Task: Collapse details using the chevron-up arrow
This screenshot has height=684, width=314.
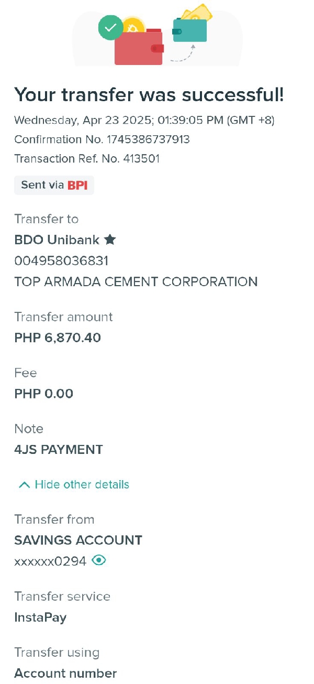Action: (x=24, y=485)
